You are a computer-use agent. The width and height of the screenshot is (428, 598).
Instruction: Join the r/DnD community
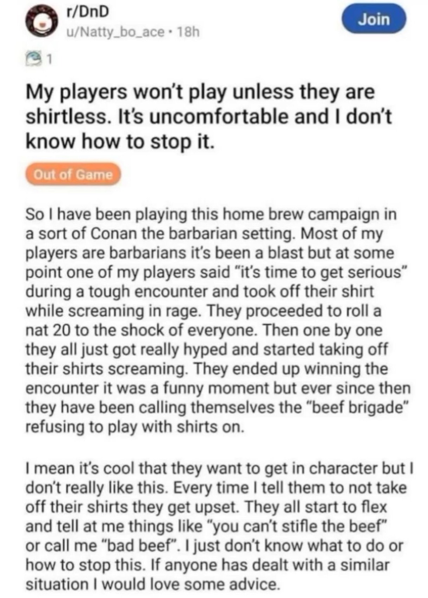[x=375, y=19]
